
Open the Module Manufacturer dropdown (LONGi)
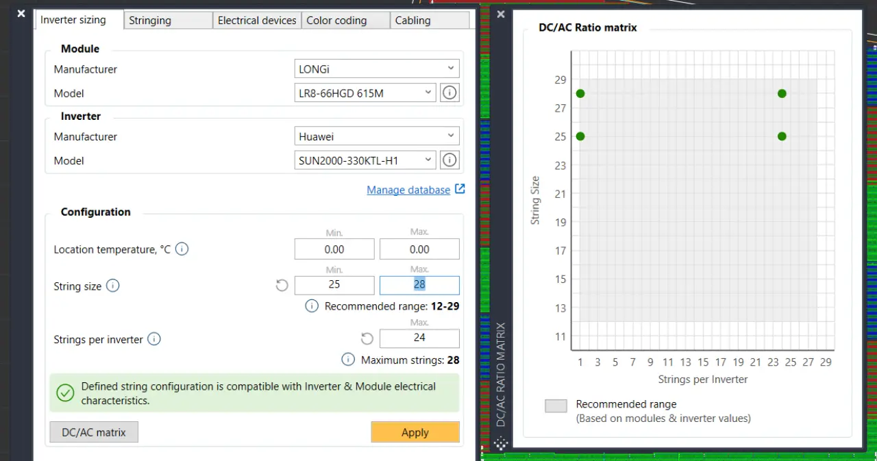coord(377,68)
